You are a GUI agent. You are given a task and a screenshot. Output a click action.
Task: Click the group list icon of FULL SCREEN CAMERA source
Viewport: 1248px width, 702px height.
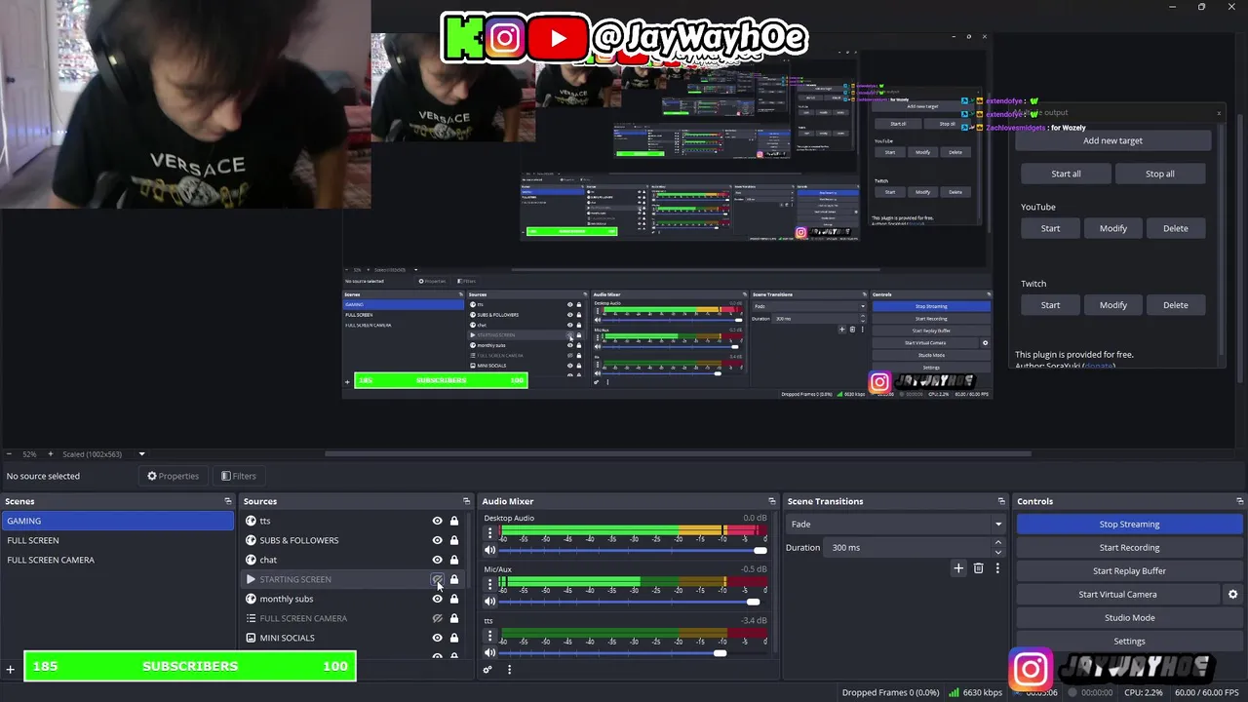251,618
